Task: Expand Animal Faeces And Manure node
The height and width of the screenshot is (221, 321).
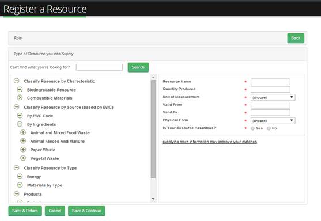Action: (23, 141)
